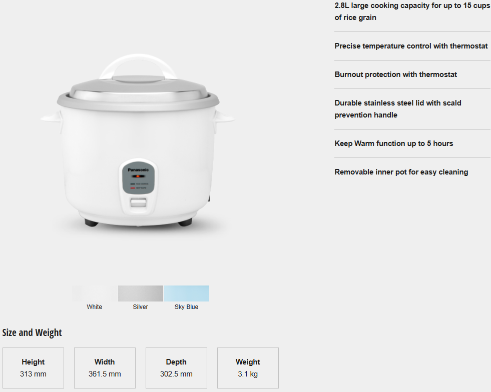Click the White color label

click(x=94, y=307)
